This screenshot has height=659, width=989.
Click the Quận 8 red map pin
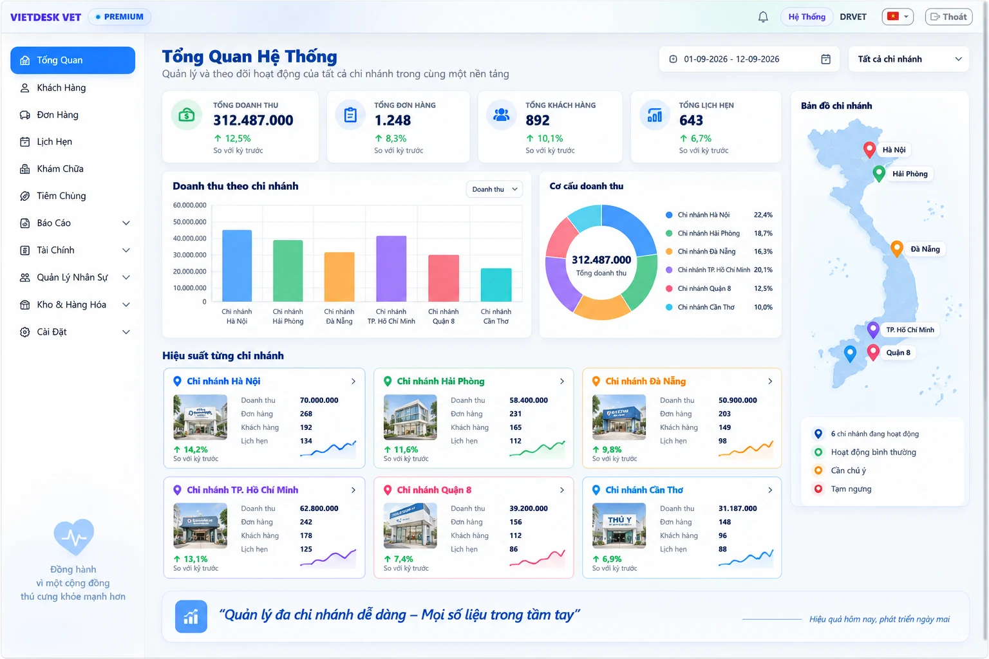click(x=873, y=353)
